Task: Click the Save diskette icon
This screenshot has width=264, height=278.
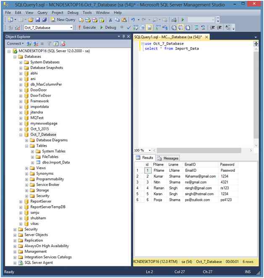Action: (37, 20)
